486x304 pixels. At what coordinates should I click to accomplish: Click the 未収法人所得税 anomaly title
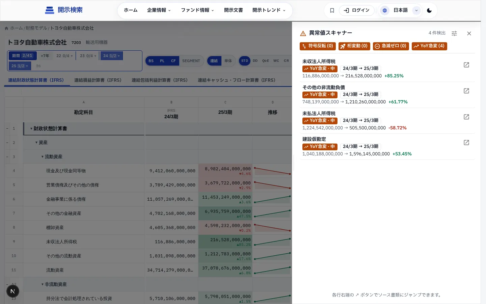coord(319,61)
